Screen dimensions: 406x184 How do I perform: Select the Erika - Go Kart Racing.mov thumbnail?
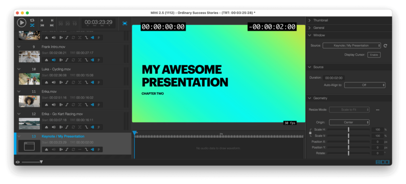pyautogui.click(x=29, y=124)
